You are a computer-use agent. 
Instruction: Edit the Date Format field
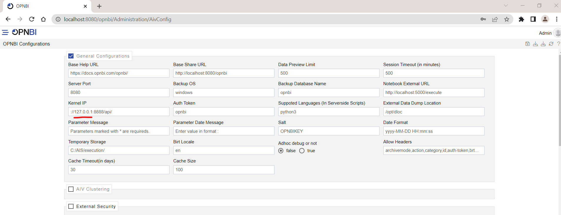(x=434, y=131)
